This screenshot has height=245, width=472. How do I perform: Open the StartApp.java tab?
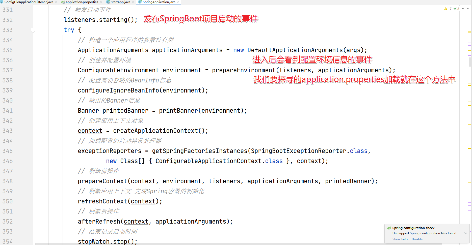pyautogui.click(x=120, y=2)
